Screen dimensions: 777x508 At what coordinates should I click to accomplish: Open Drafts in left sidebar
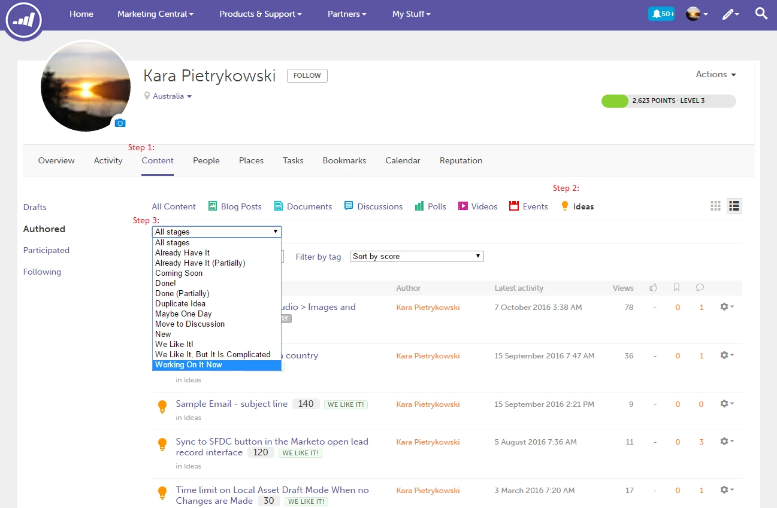click(35, 207)
